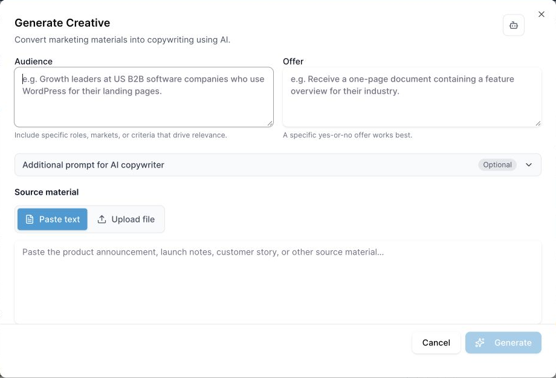Click the Offer resize handle
The width and height of the screenshot is (556, 378).
point(538,123)
